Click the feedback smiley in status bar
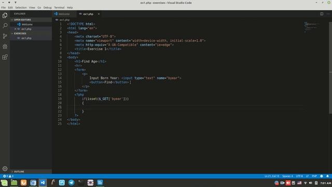 coord(322,176)
